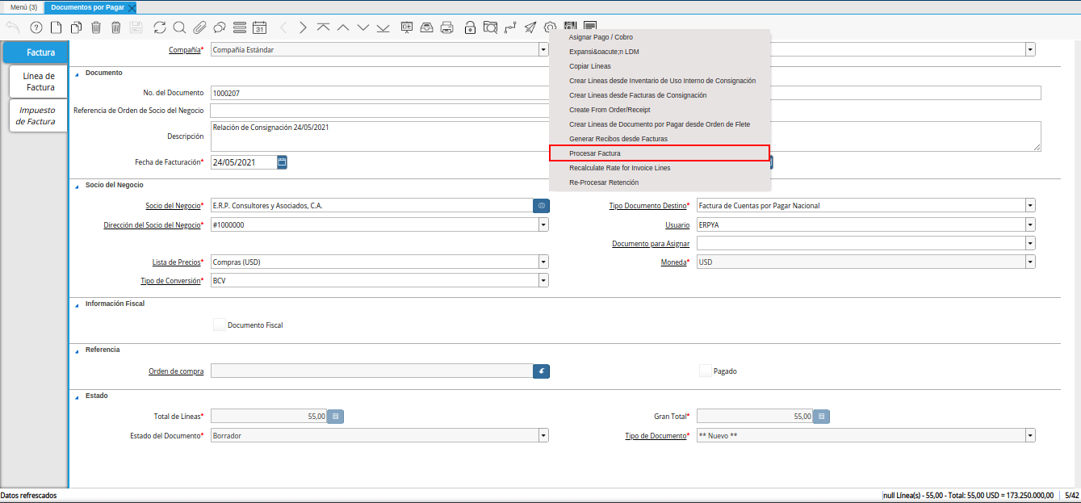The width and height of the screenshot is (1081, 503).
Task: Open the calendar icon beside Fecha de Facturación
Action: pyautogui.click(x=282, y=162)
